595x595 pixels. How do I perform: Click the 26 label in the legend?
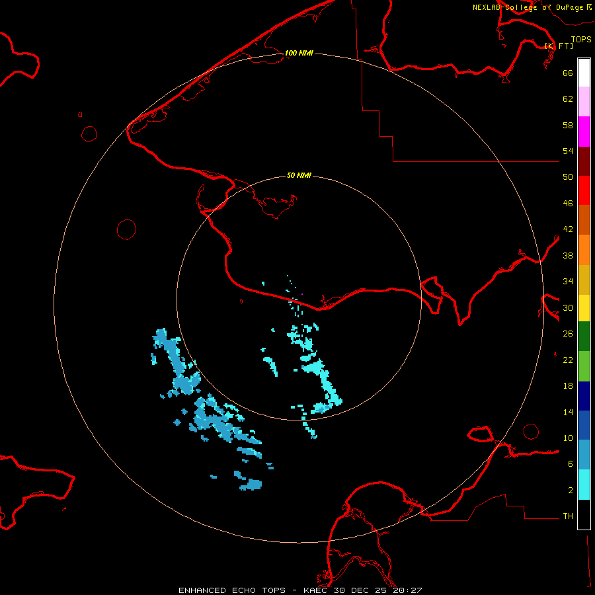pos(568,334)
